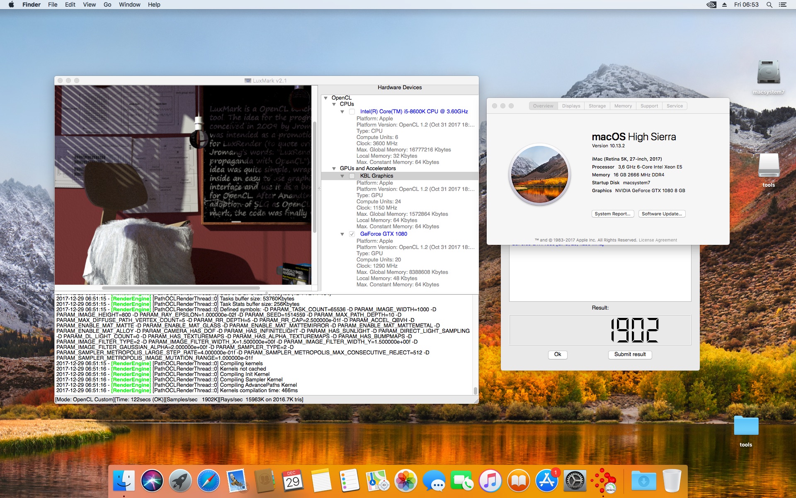
Task: Click Spotlight search magnifier in menu bar
Action: tap(769, 5)
